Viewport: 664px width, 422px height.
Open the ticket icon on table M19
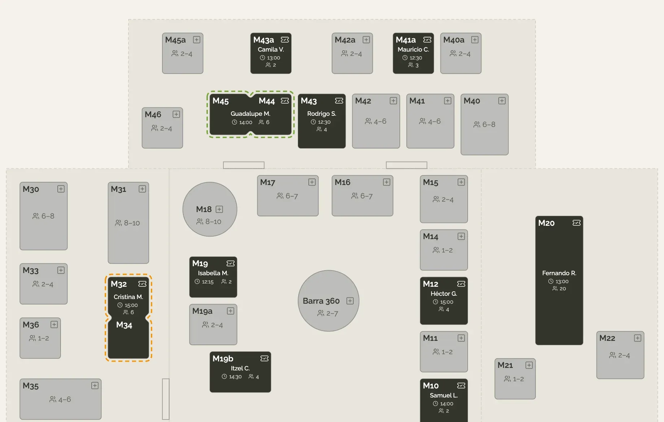click(231, 263)
